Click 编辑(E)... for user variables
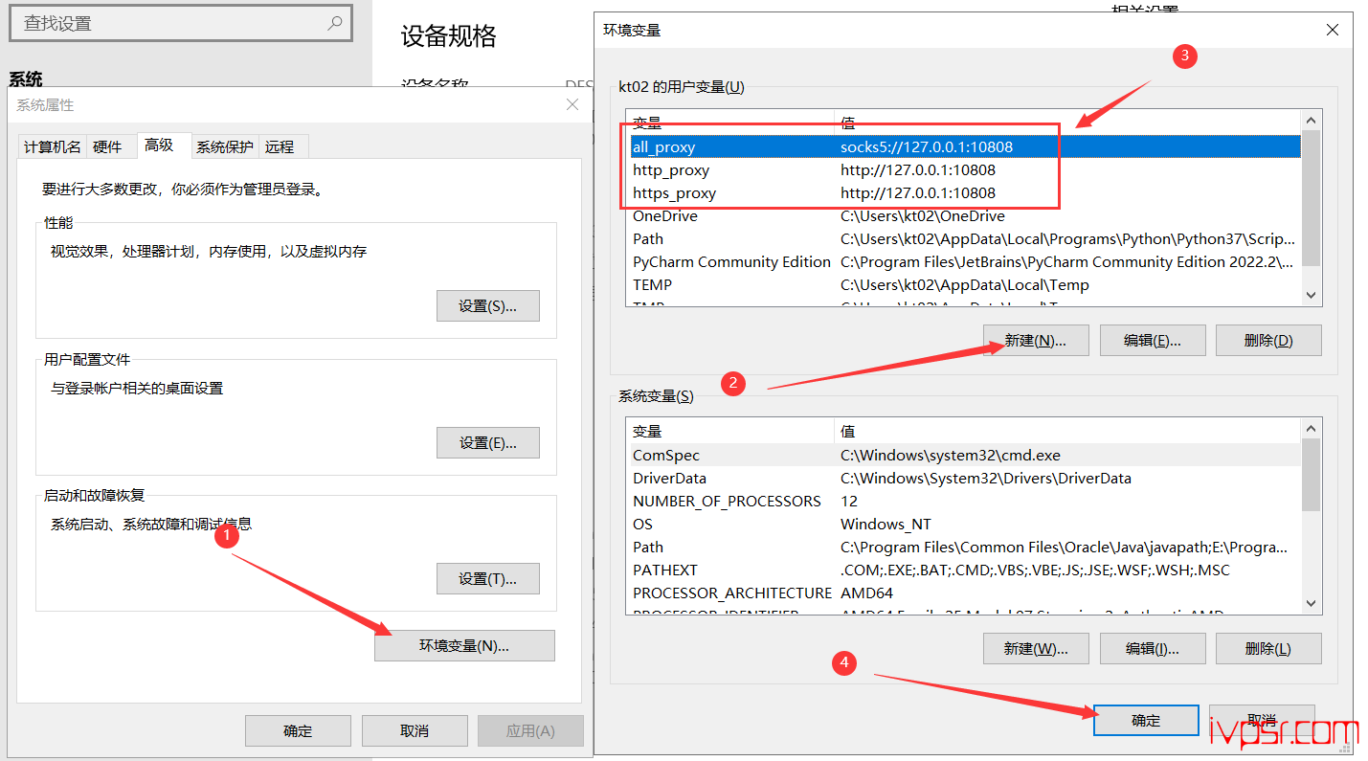This screenshot has height=761, width=1368. click(x=1153, y=340)
